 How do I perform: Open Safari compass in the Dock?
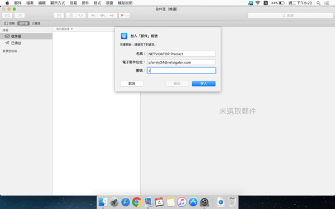point(126,202)
